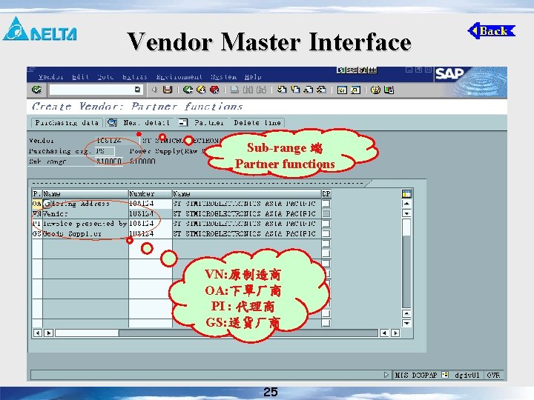Expand the status bar triangle
This screenshot has height=400, width=534.
coord(386,375)
